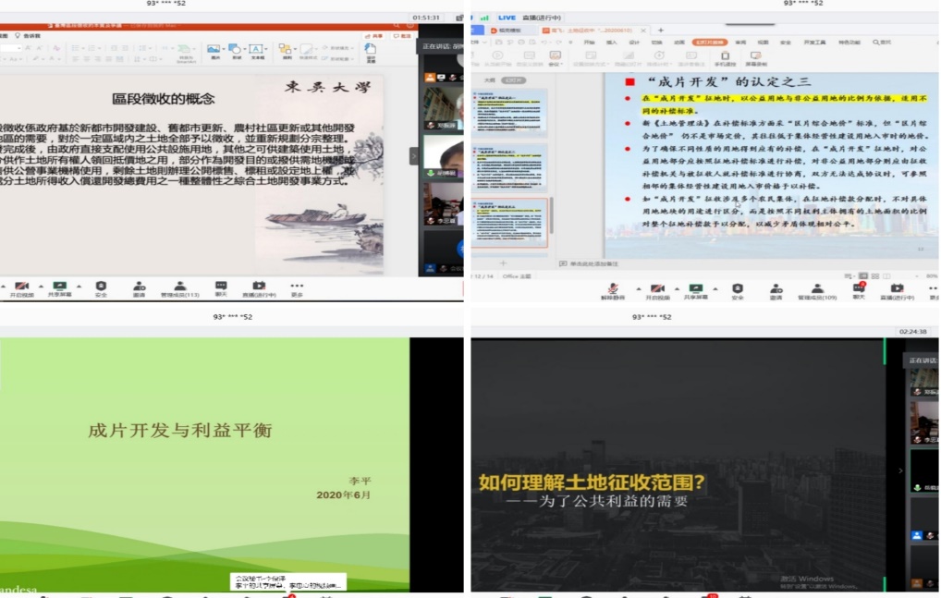The width and height of the screenshot is (941, 598).
Task: Open chat with red notification badge
Action: coord(859,290)
